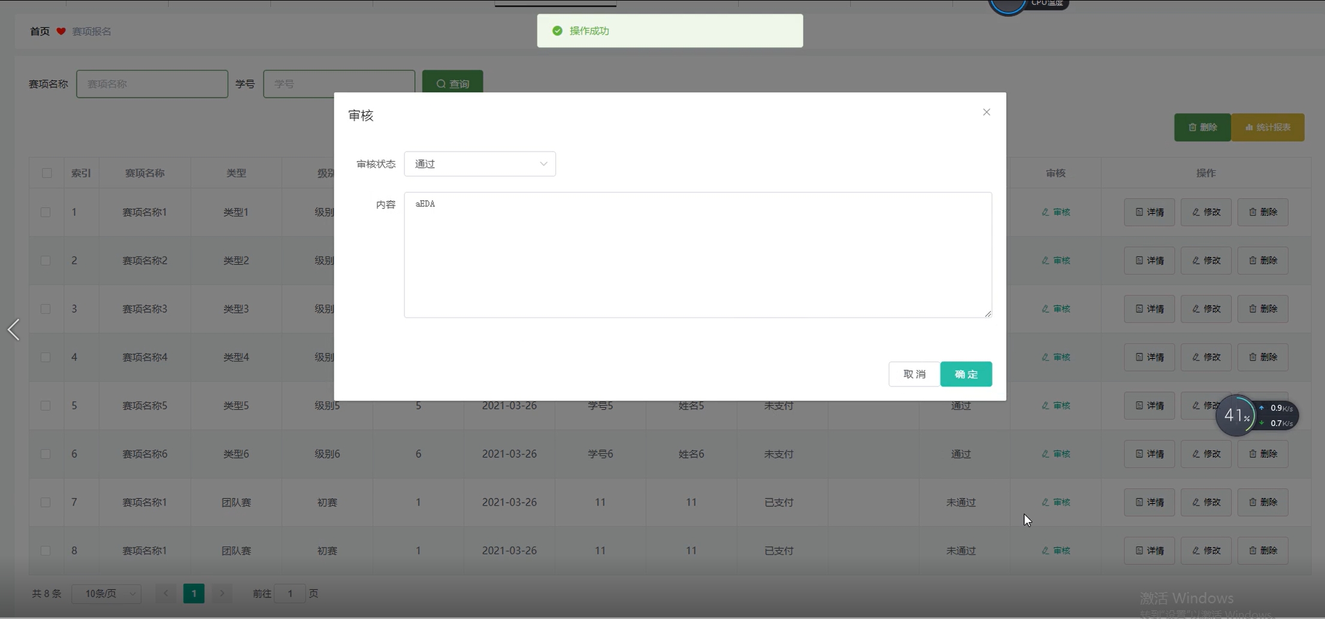Click the 41% floating performance widget

point(1236,415)
